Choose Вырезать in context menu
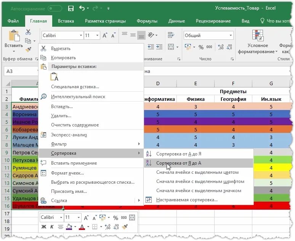The image size is (295, 241). 91,49
